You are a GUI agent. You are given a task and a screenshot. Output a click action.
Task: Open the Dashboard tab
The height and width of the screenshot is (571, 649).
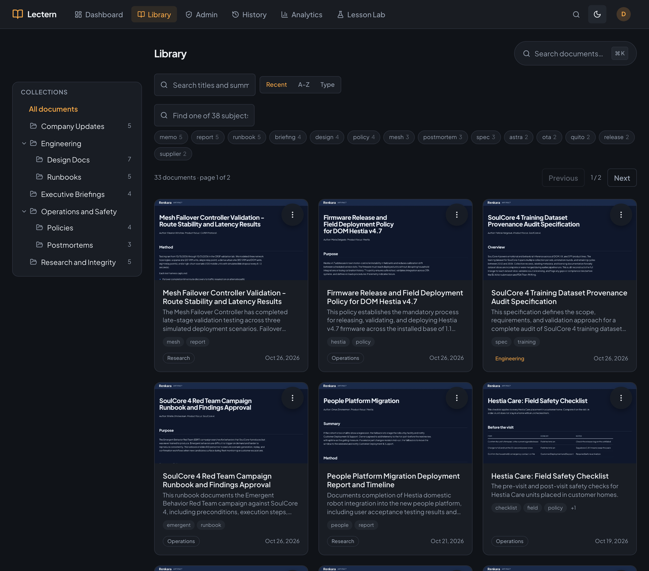pos(99,15)
